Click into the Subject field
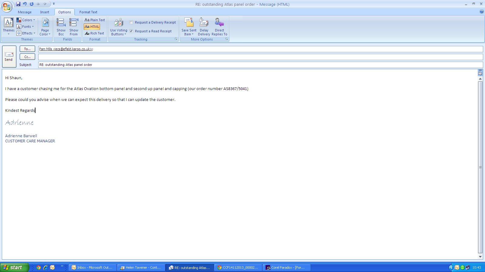 260,65
